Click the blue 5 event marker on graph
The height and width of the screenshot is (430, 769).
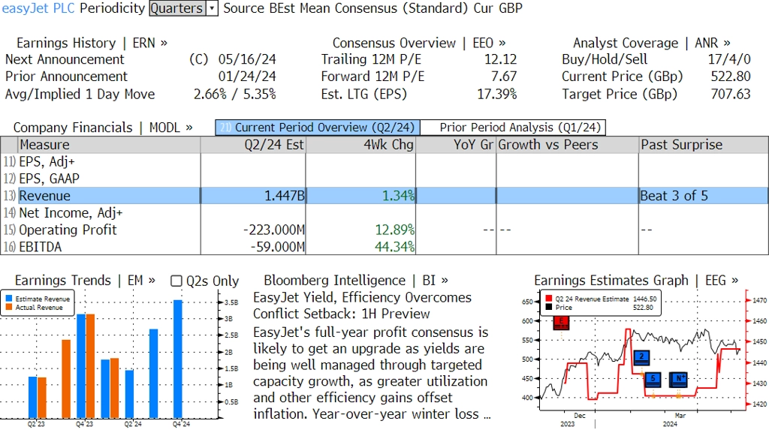coord(653,380)
